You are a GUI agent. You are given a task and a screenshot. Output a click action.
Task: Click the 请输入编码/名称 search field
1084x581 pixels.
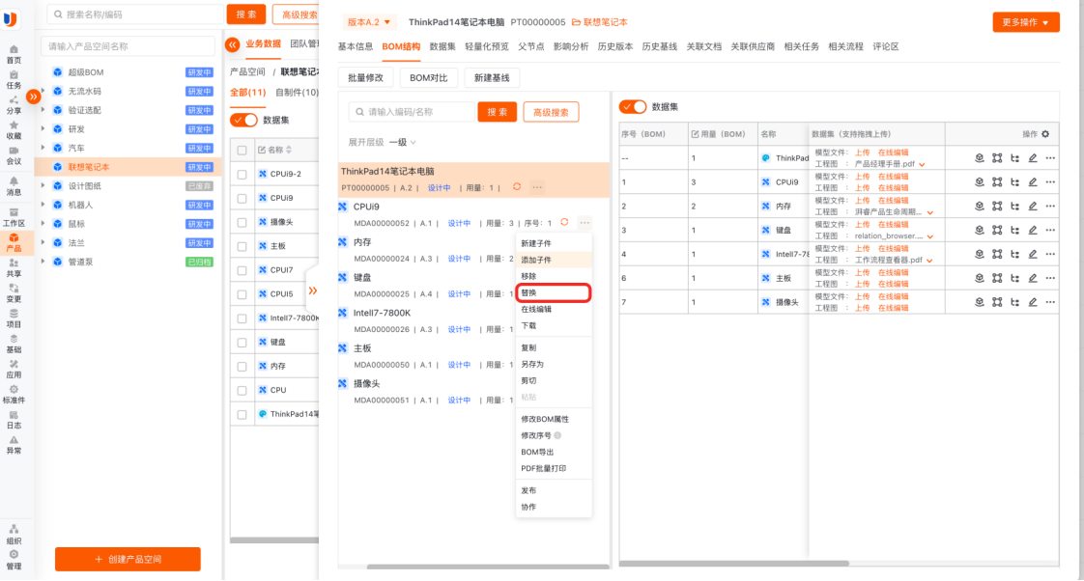point(412,112)
